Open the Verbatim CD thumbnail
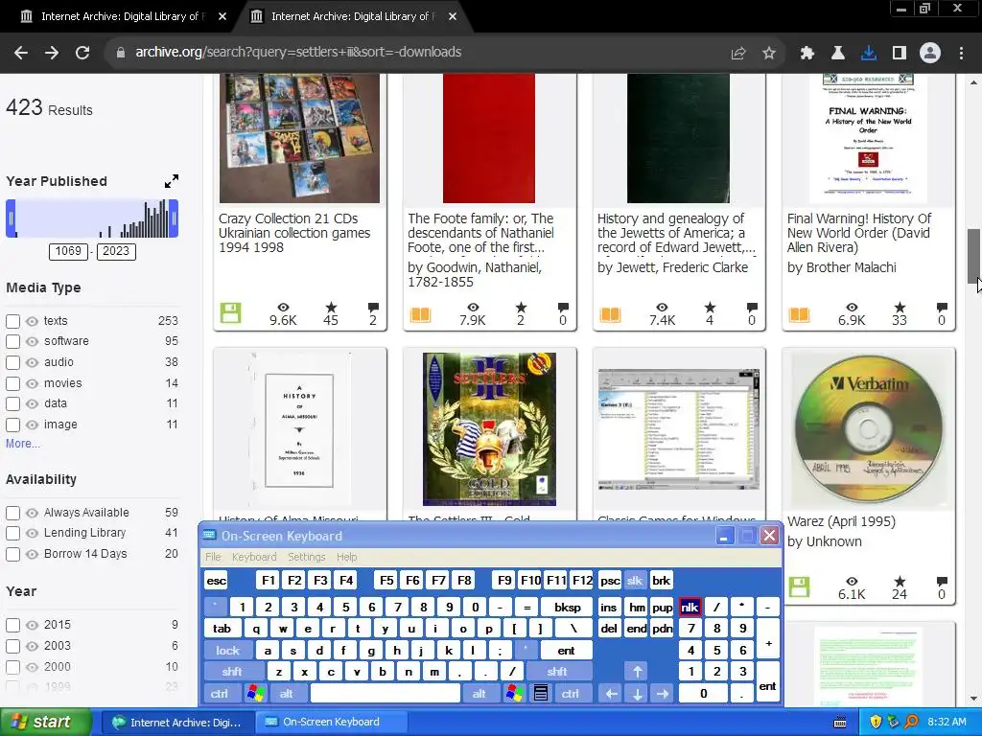The width and height of the screenshot is (982, 736). click(x=868, y=429)
